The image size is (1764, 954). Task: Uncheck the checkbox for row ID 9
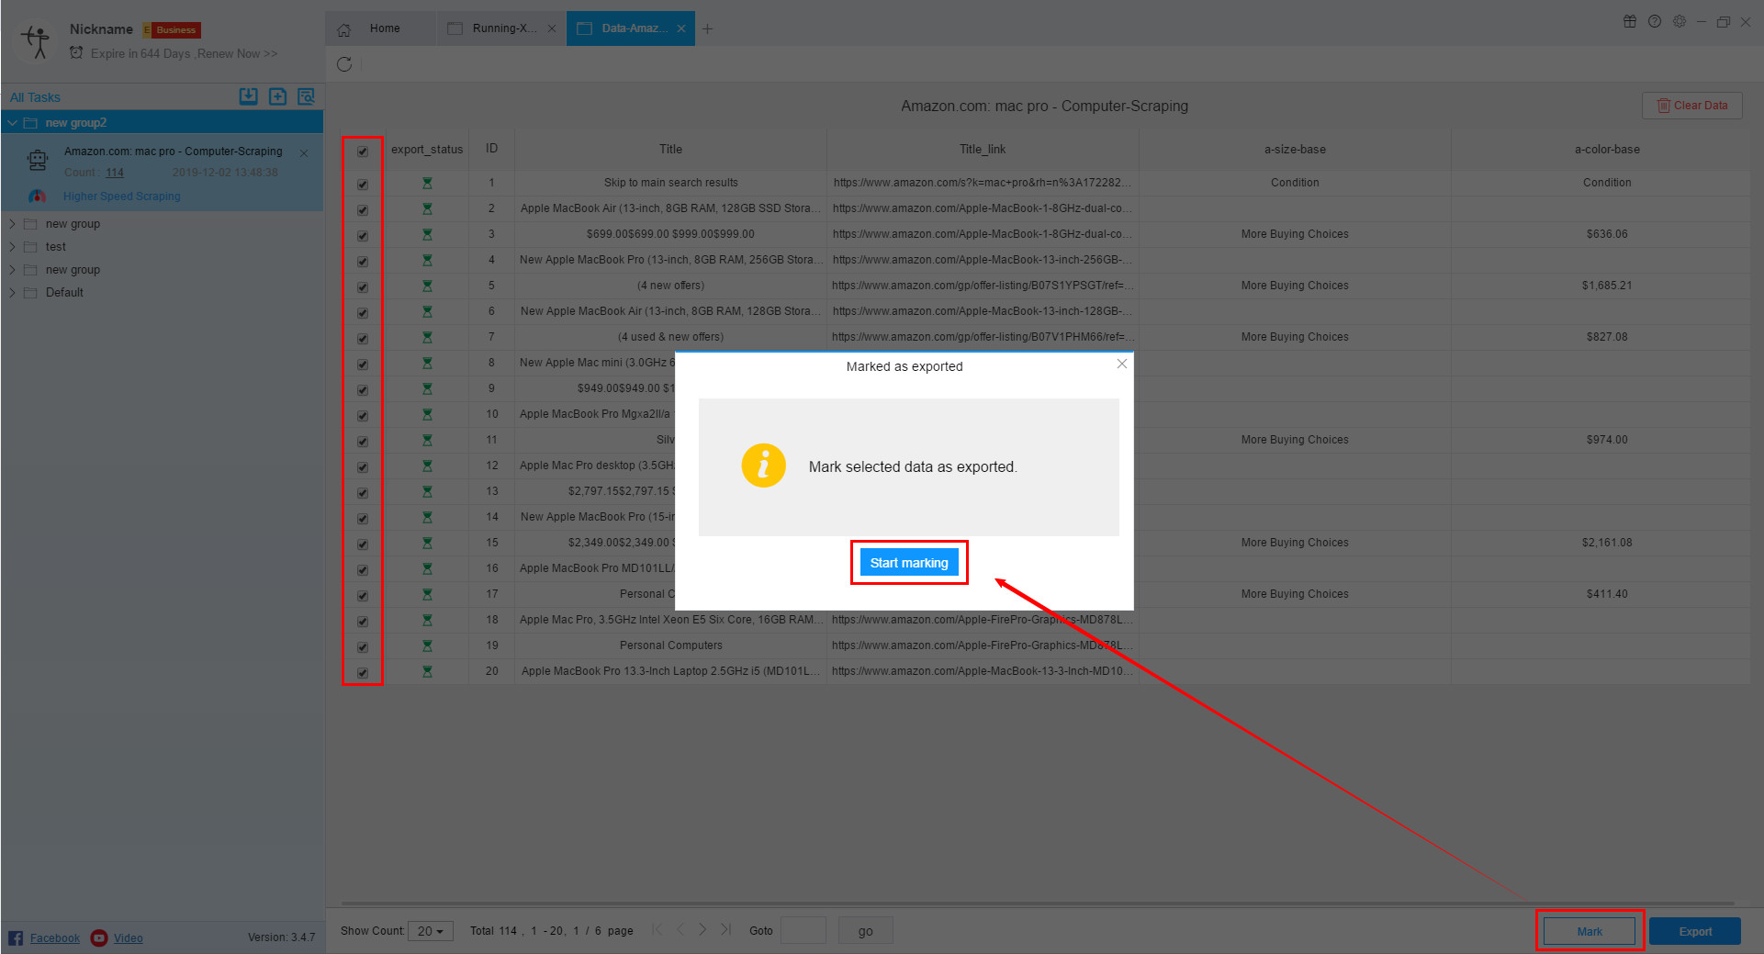coord(363,390)
